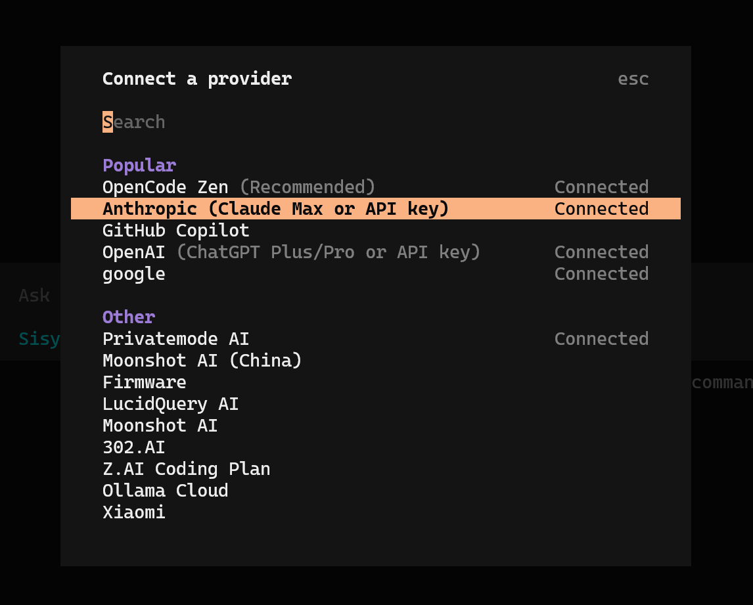Close dialog with the esc button
The image size is (753, 605).
pos(633,79)
